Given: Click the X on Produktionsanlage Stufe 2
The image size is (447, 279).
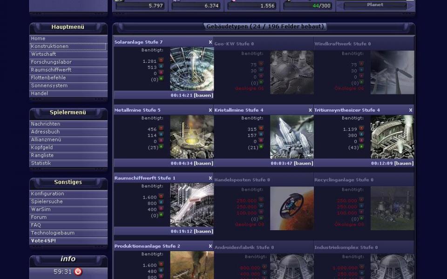Looking at the screenshot, I should point(210,246).
